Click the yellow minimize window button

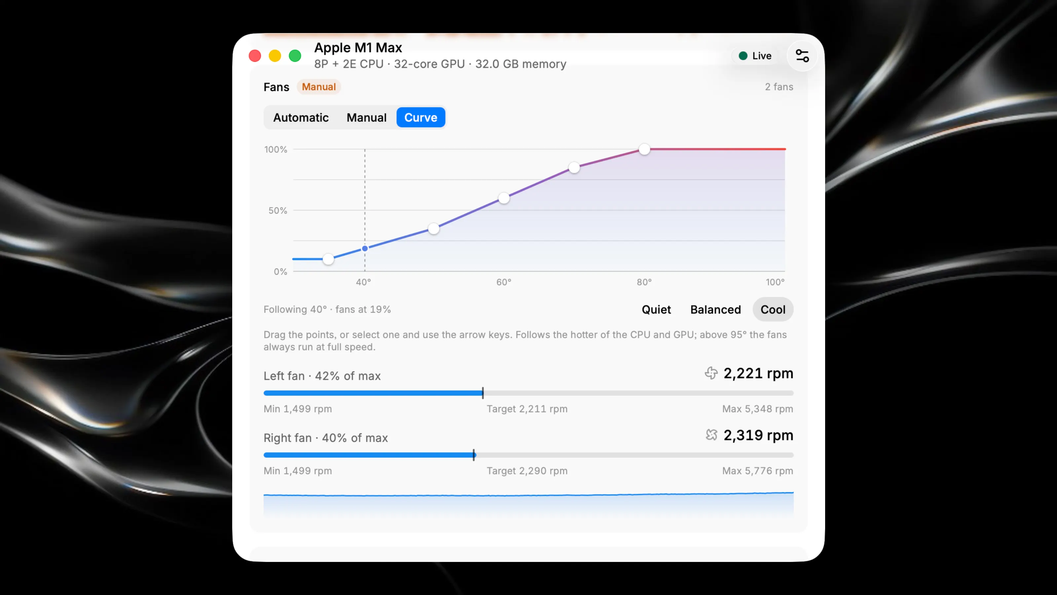275,56
